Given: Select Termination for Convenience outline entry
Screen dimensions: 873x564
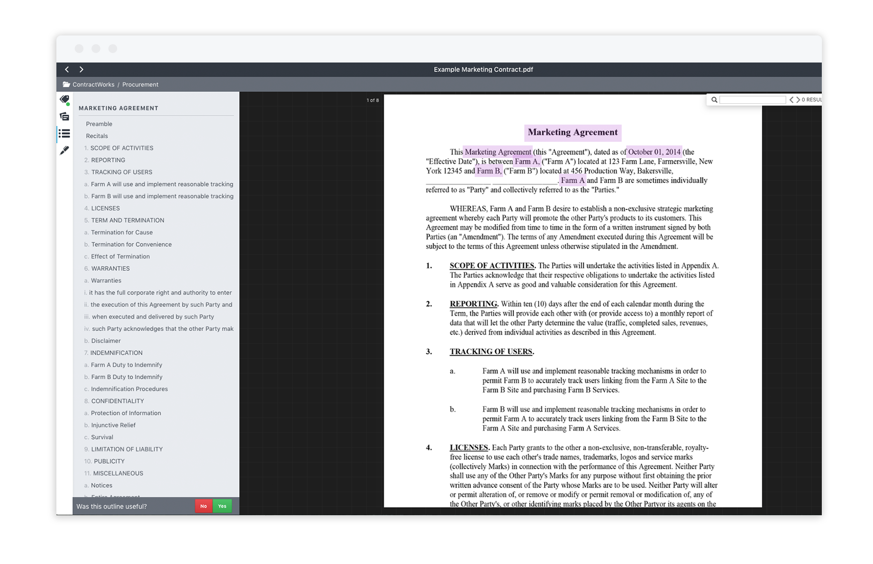Looking at the screenshot, I should pos(131,244).
